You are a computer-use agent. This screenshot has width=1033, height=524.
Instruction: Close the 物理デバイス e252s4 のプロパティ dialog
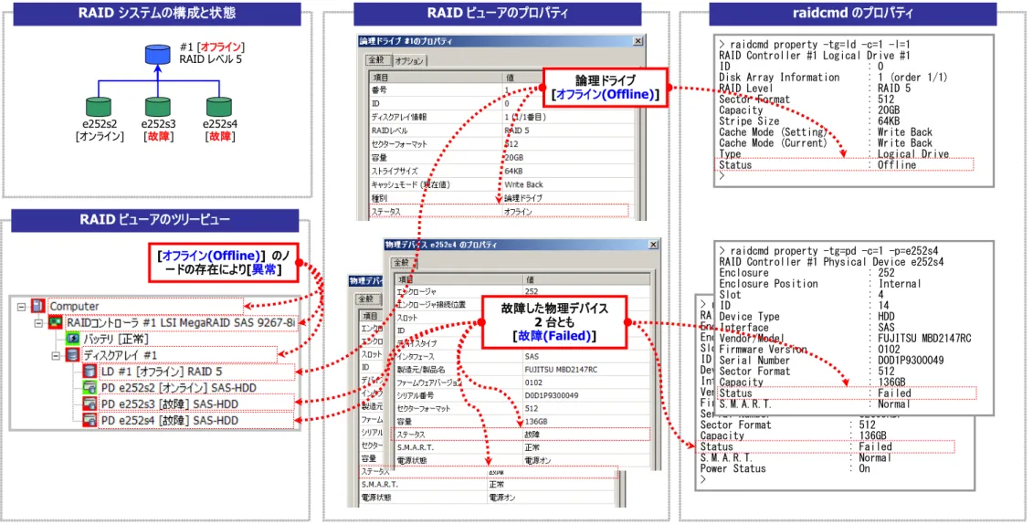(x=653, y=245)
